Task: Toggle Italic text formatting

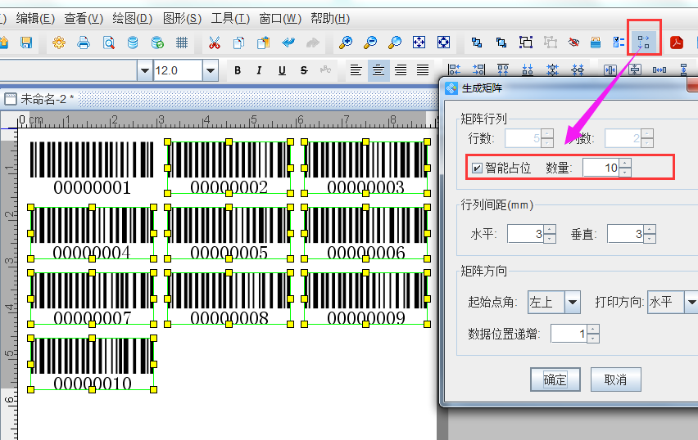Action: click(x=260, y=70)
